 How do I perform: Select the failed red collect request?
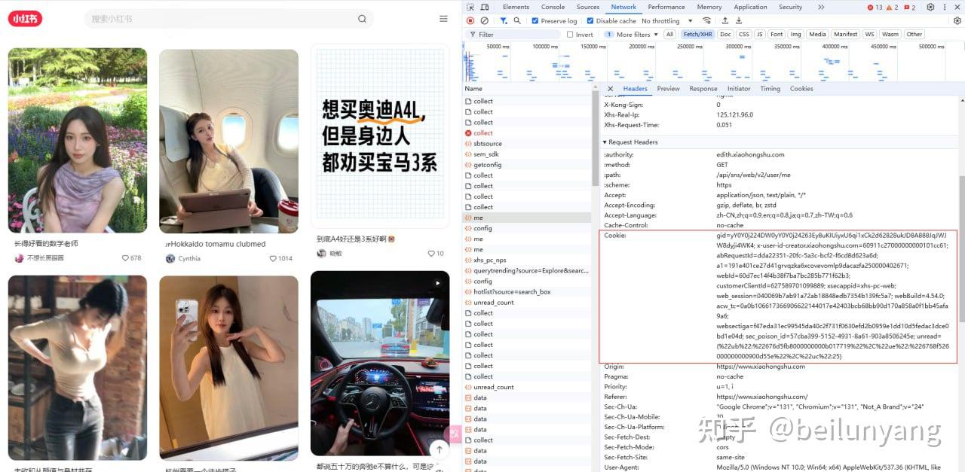coord(528,133)
